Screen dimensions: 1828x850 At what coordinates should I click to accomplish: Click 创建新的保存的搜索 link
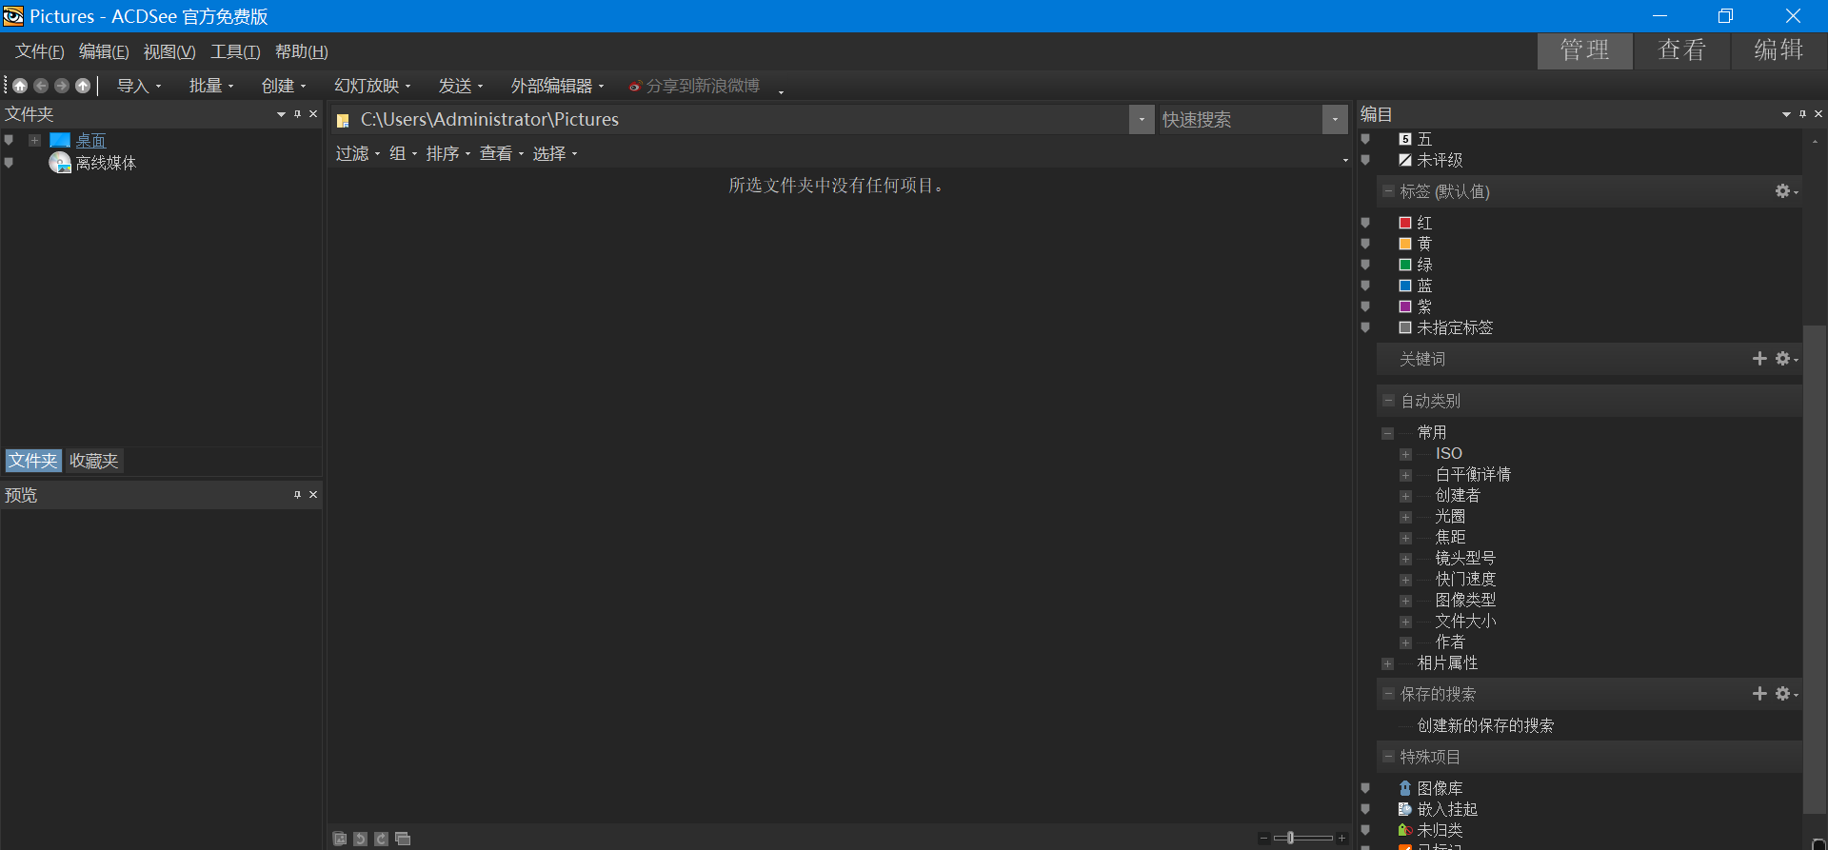coord(1485,725)
